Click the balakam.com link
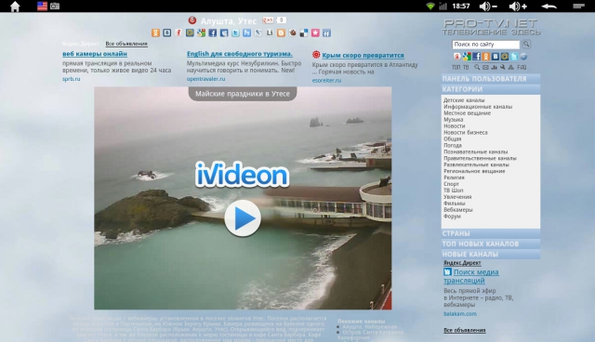The width and height of the screenshot is (595, 342). click(460, 313)
